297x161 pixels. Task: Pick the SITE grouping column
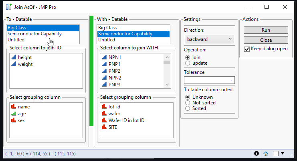pos(113,127)
